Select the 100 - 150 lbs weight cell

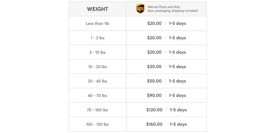[97, 124]
